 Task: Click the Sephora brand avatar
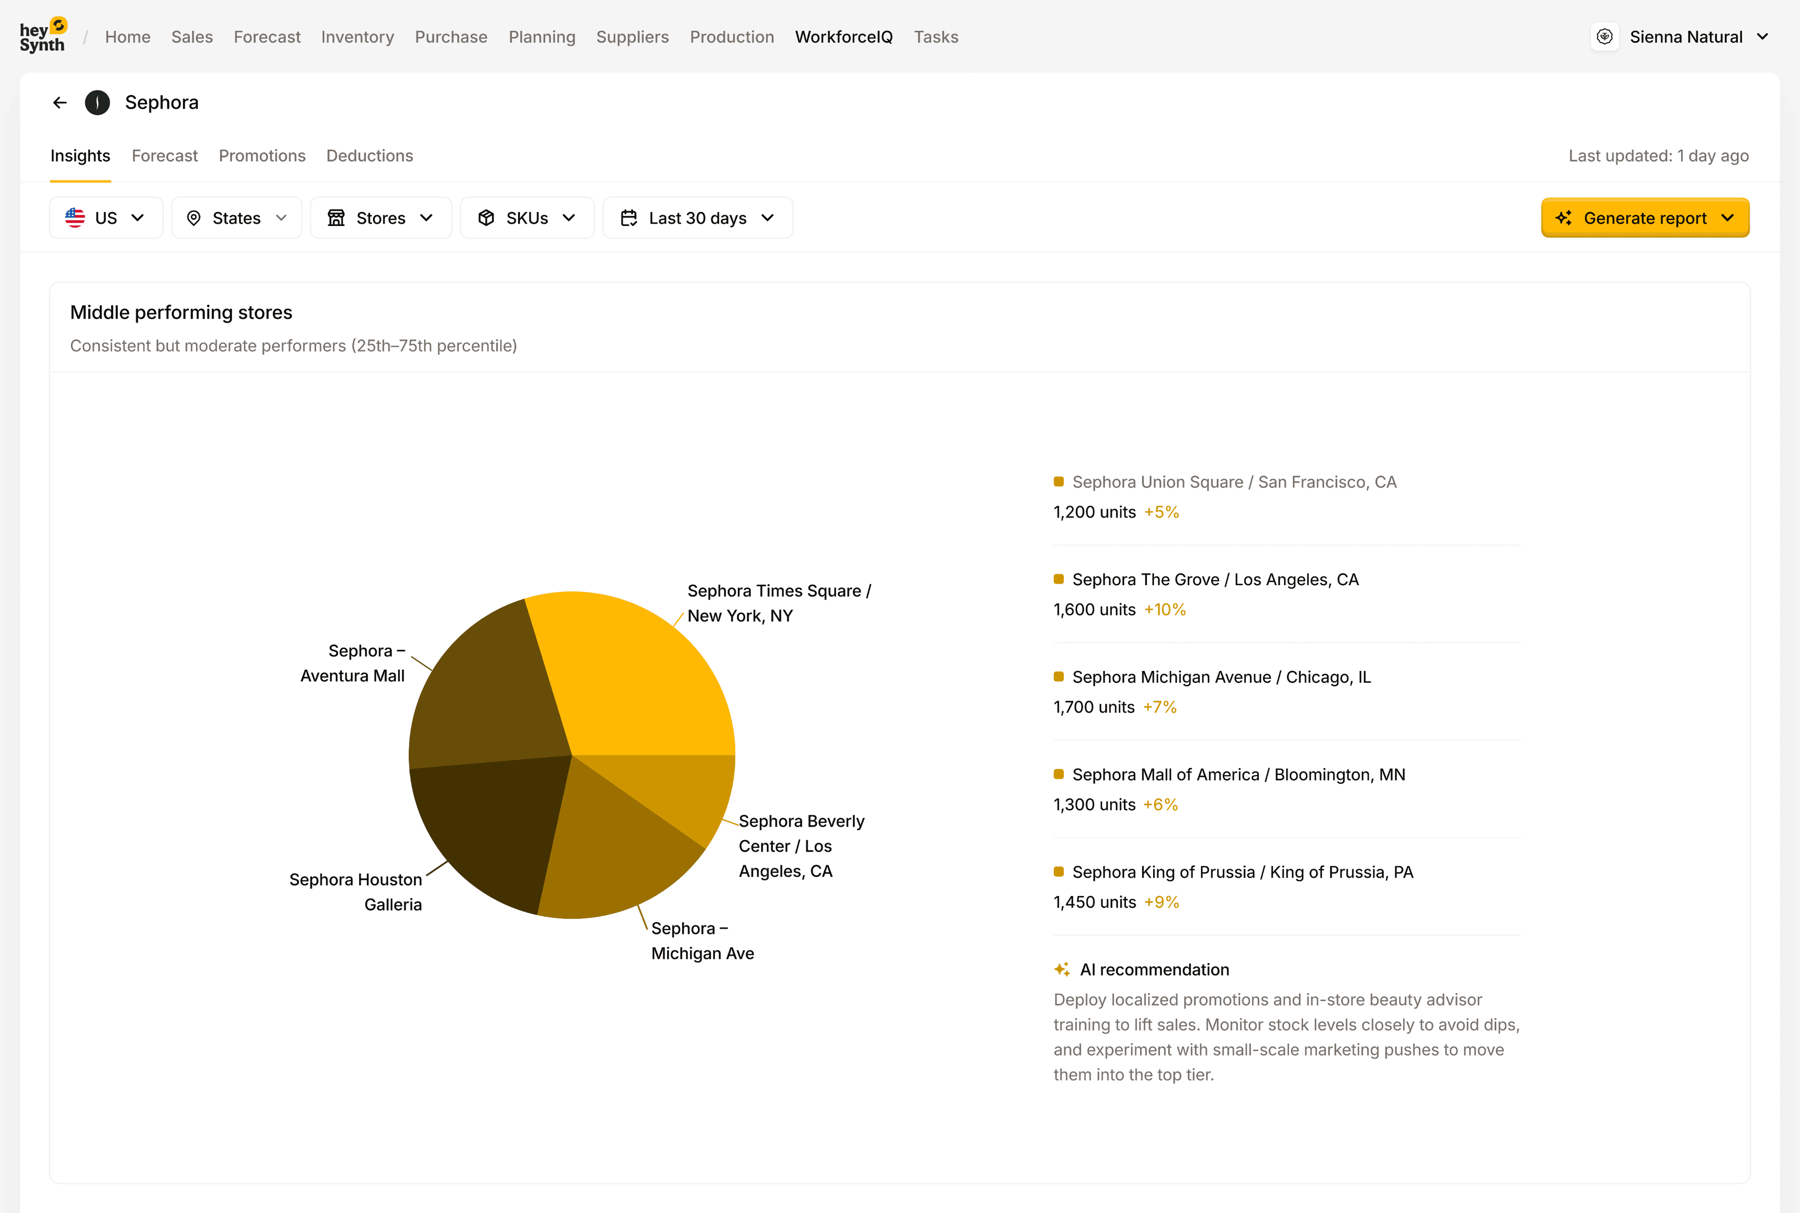(x=97, y=102)
